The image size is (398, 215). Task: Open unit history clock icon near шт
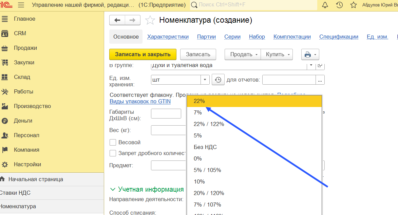click(x=218, y=80)
